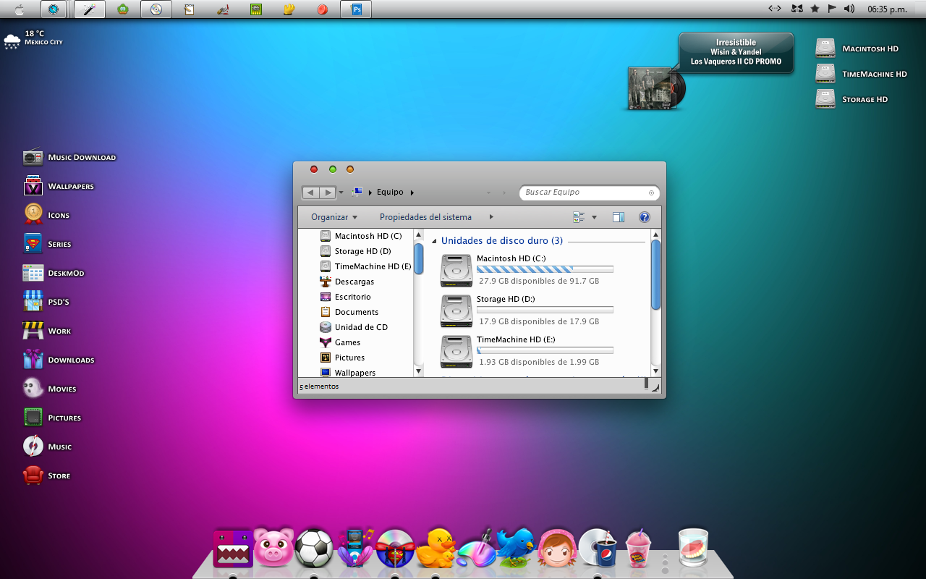This screenshot has height=579, width=926.
Task: Open the DeskMod desktop shortcut
Action: (x=54, y=273)
